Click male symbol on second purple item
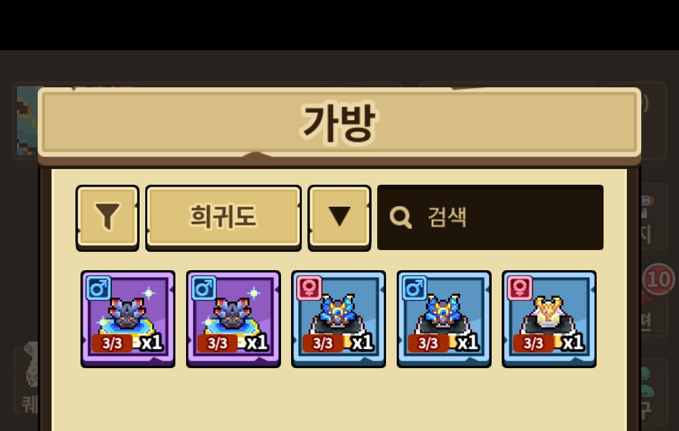 click(204, 288)
